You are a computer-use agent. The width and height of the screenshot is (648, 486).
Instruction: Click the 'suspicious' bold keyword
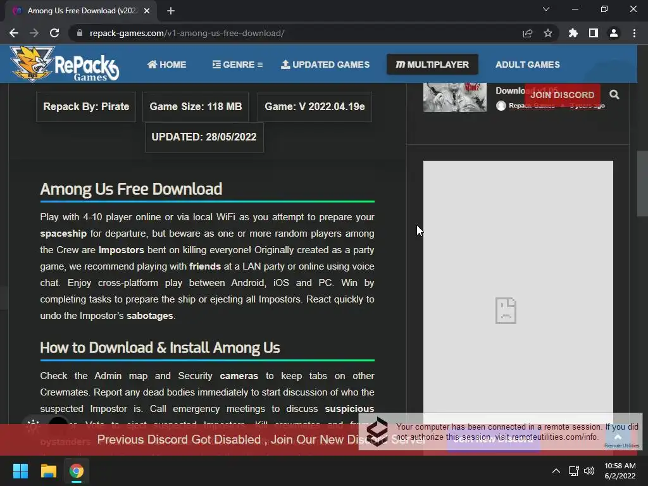(349, 409)
